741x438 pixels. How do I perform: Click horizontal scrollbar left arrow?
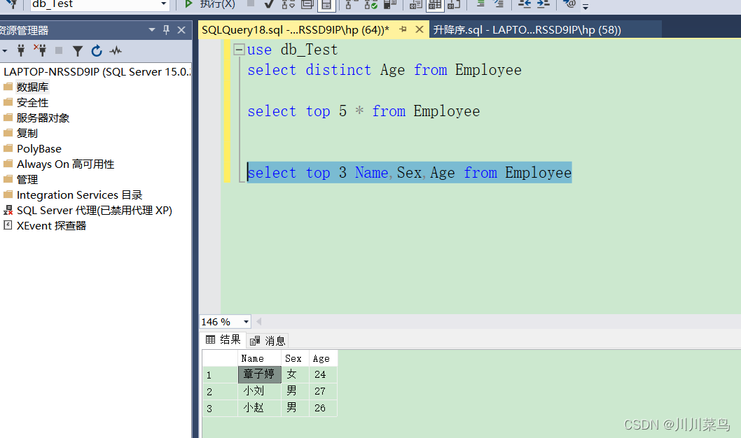click(259, 322)
